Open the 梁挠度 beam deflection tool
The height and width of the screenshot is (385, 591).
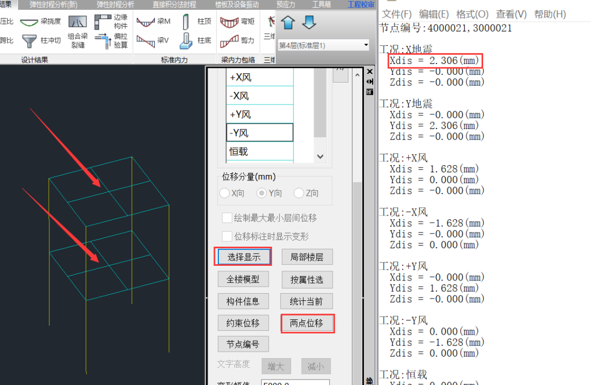pyautogui.click(x=40, y=21)
